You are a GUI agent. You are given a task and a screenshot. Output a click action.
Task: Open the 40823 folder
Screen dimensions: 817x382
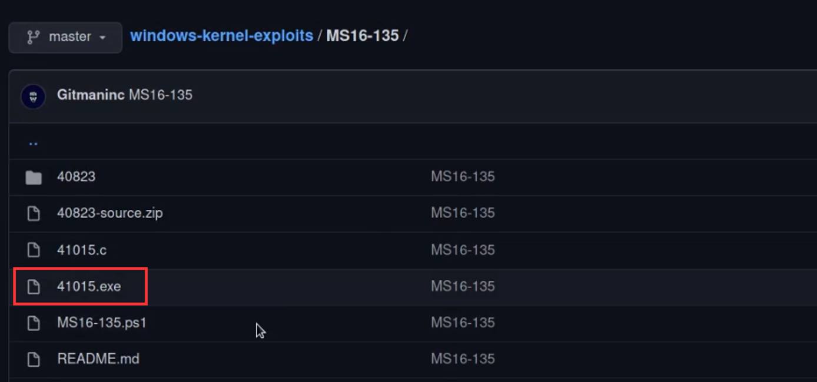point(77,176)
